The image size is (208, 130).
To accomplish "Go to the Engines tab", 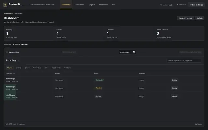I will [x=92, y=5].
